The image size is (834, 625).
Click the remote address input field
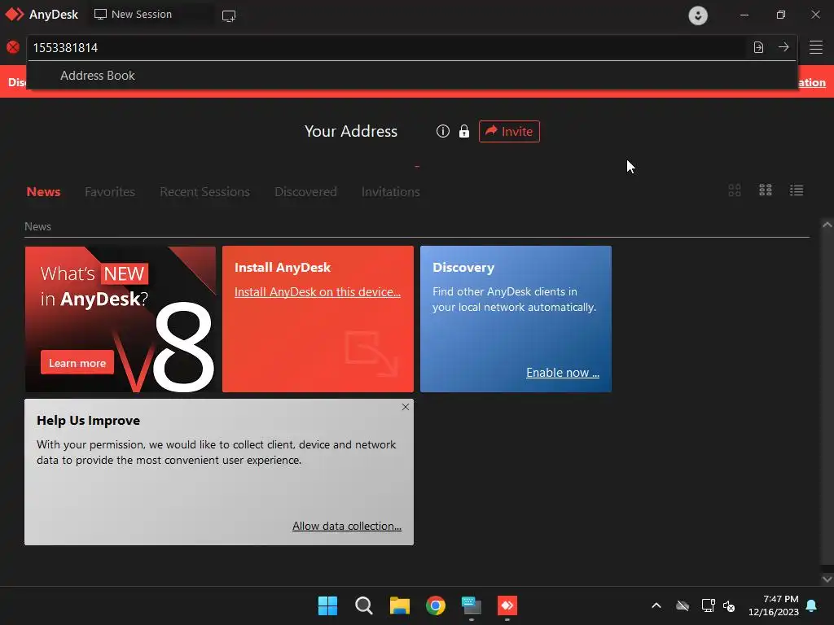385,48
